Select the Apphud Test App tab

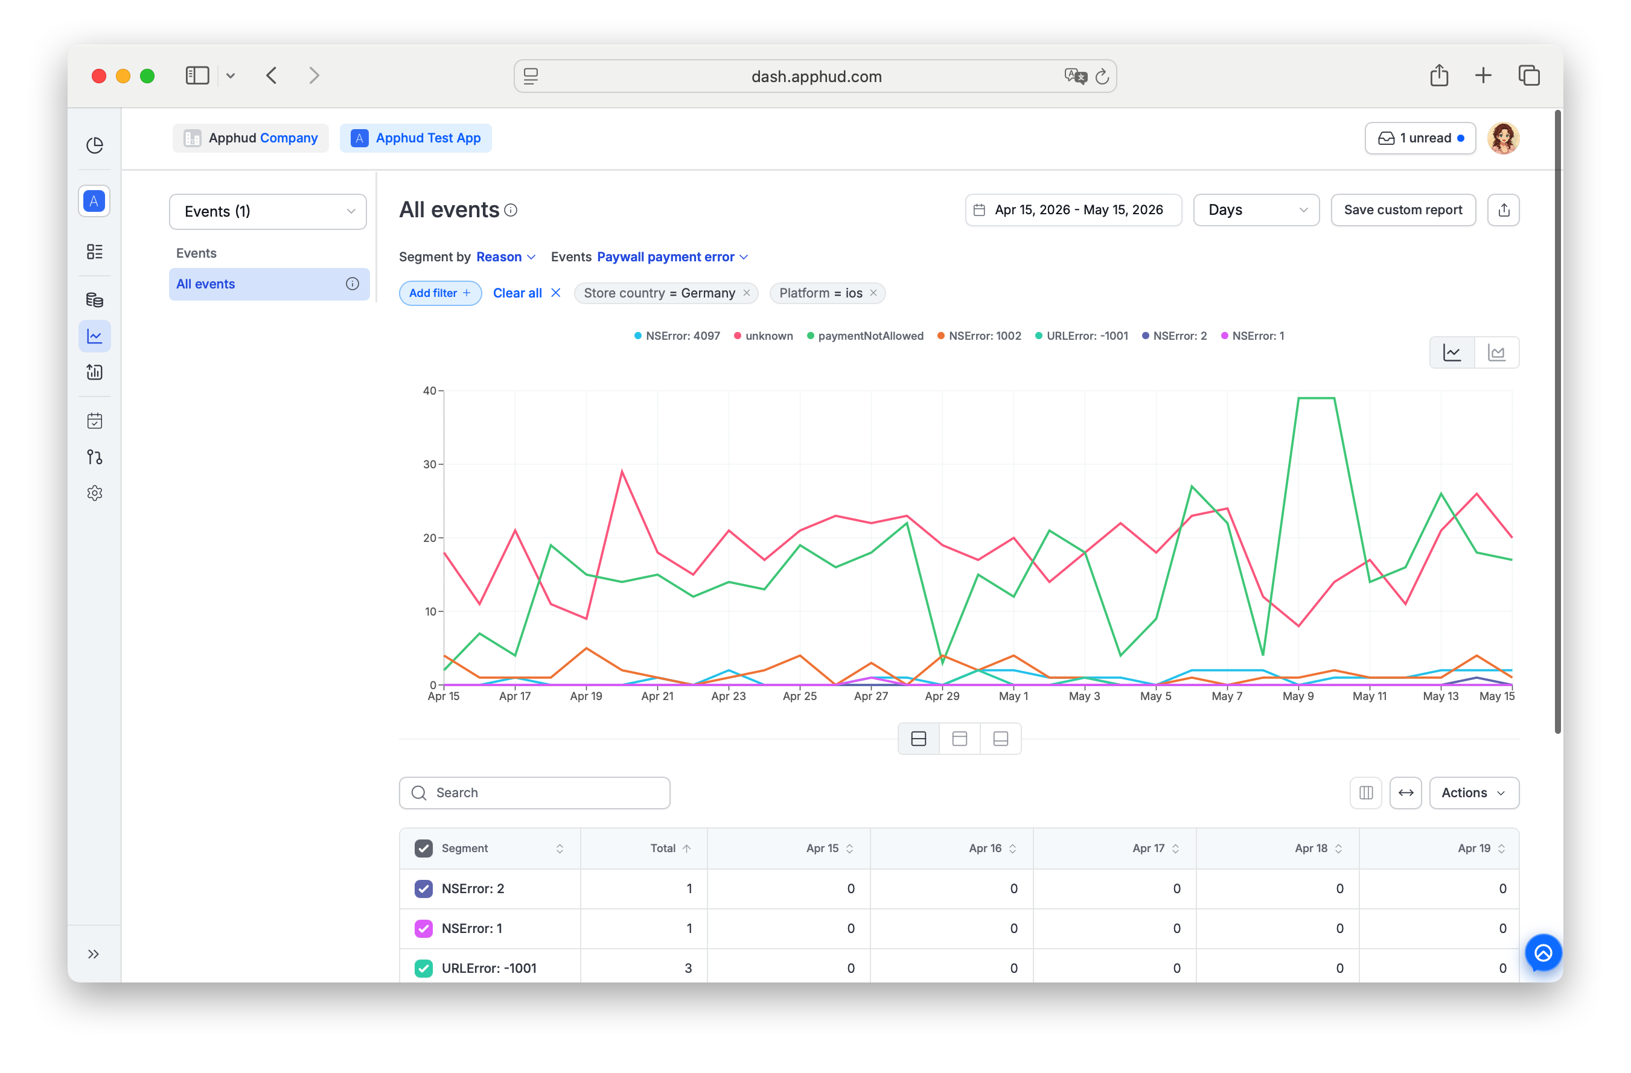point(416,138)
